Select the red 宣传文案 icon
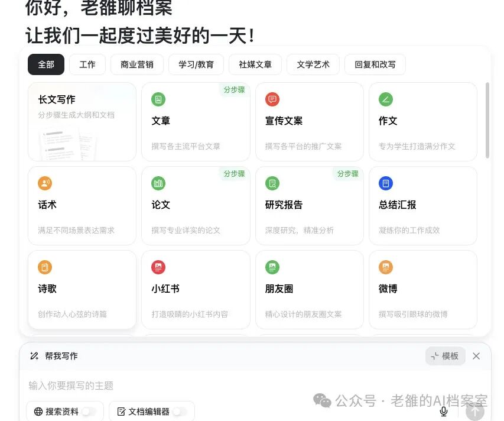504x421 pixels. (272, 99)
